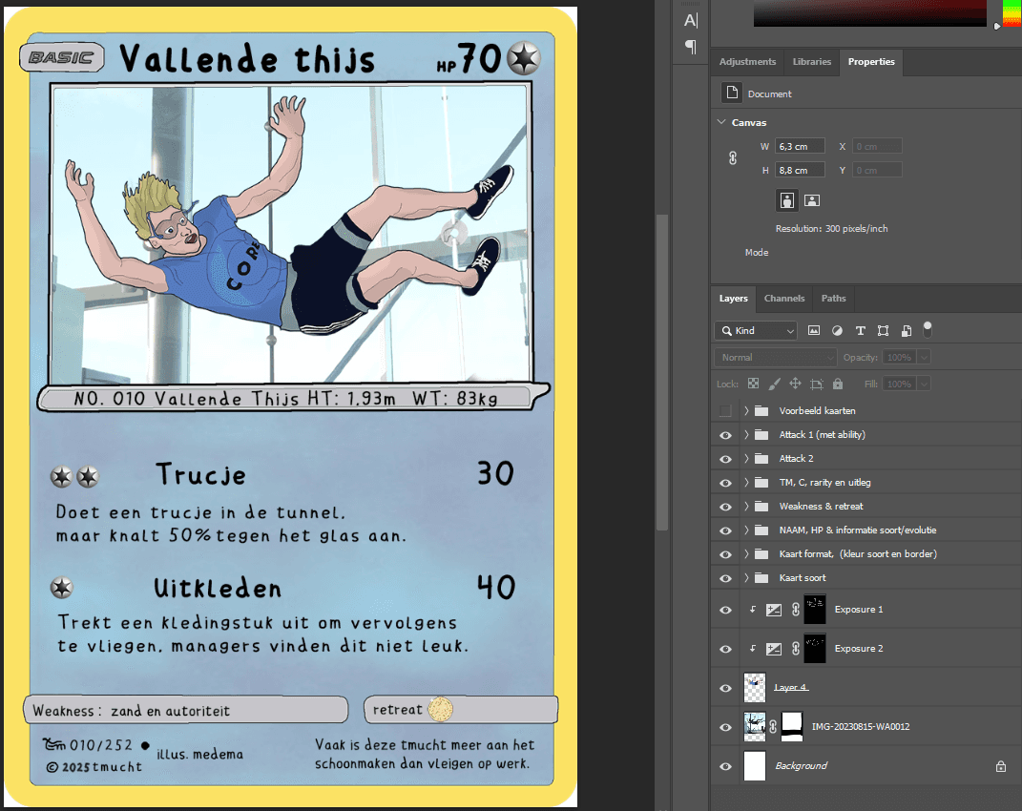
Task: Expand the TM, C, rarity en uitleg group
Action: 746,483
